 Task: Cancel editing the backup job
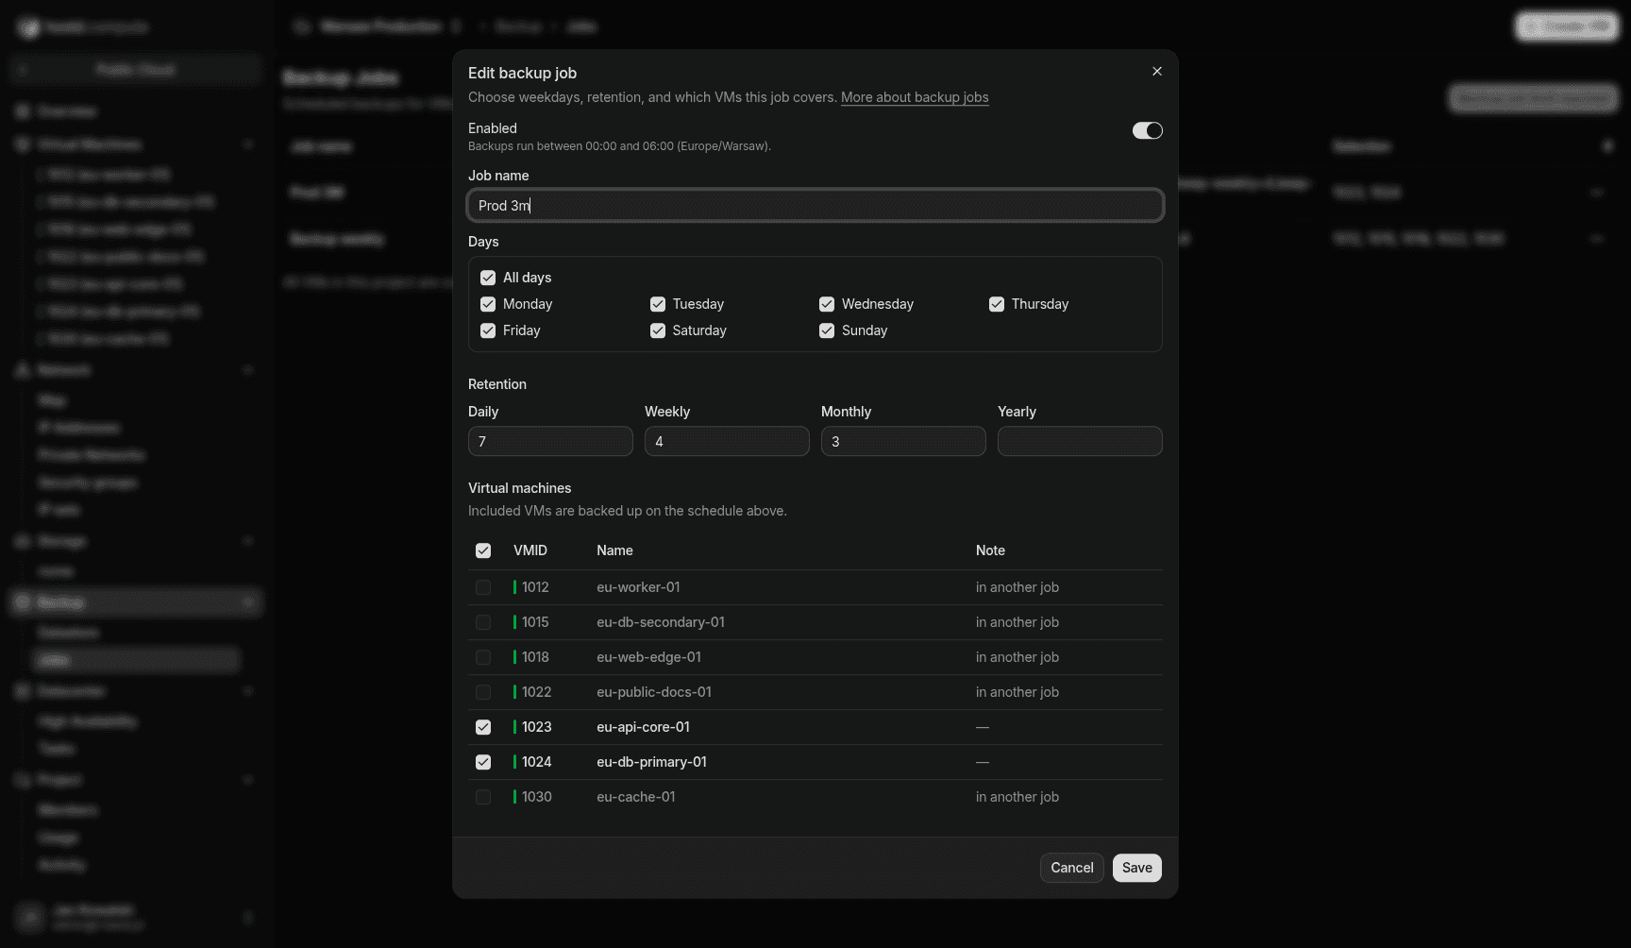[x=1072, y=868]
